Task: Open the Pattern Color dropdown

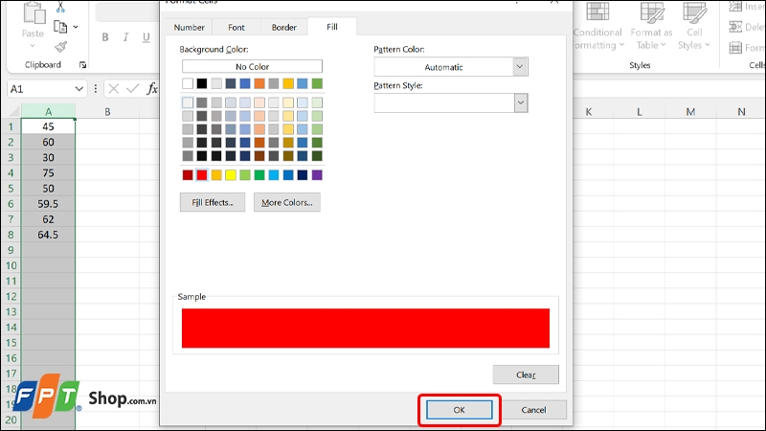Action: 520,67
